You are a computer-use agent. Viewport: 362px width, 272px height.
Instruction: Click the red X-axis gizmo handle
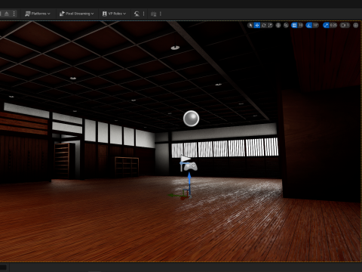[183, 198]
